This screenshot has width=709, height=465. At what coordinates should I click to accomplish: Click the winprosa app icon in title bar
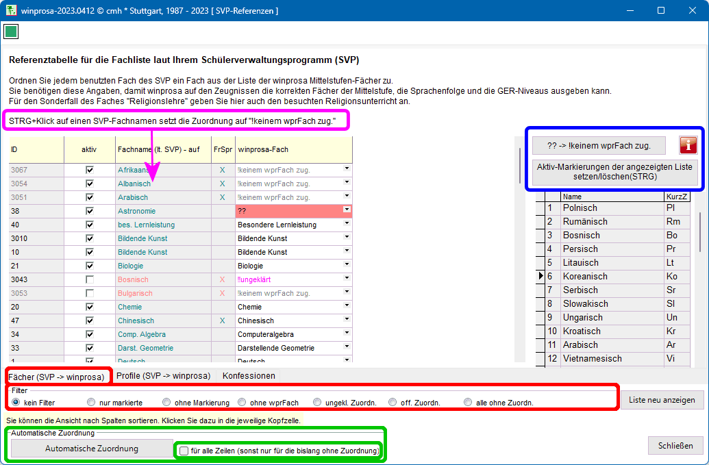click(x=11, y=10)
